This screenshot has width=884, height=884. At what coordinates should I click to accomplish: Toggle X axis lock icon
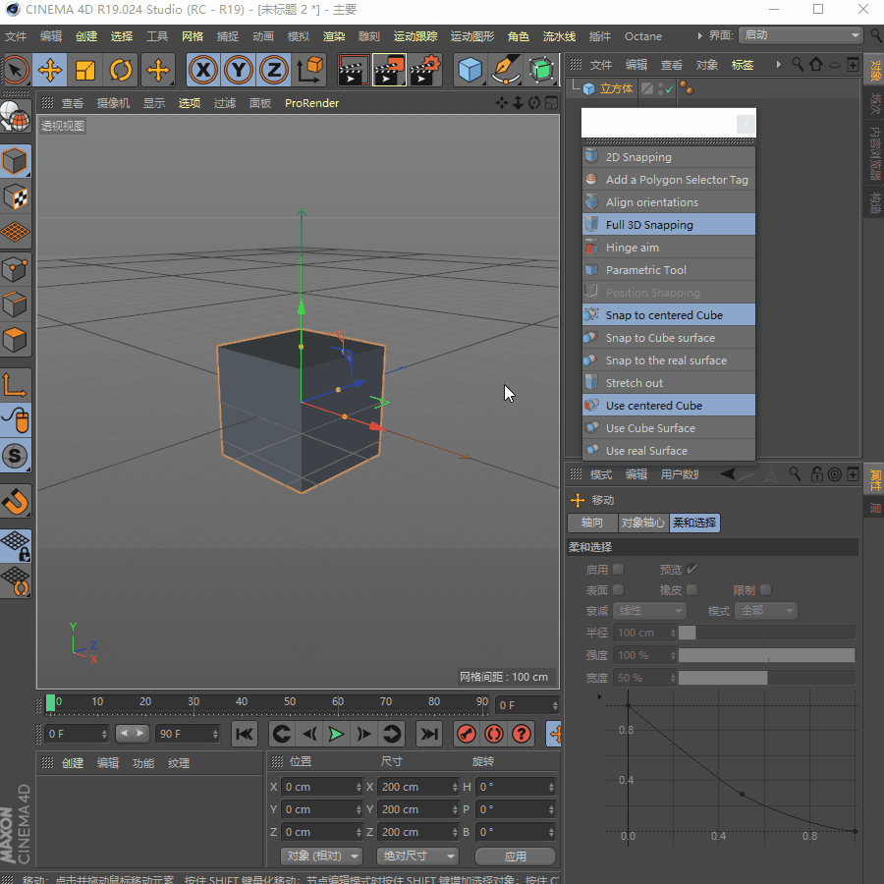click(x=202, y=70)
